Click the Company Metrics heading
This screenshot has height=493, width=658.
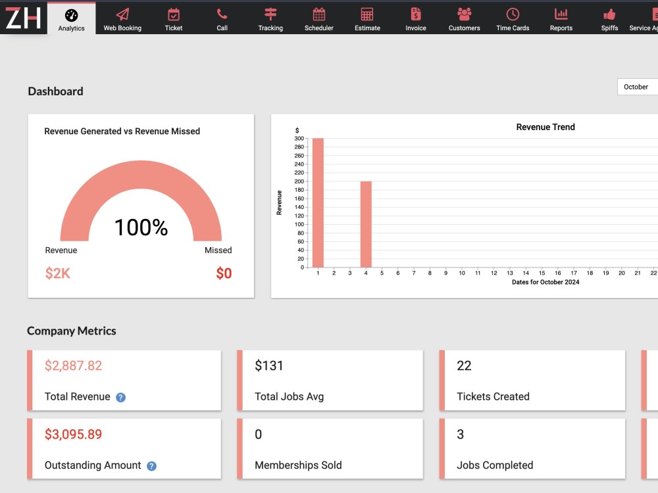[71, 331]
